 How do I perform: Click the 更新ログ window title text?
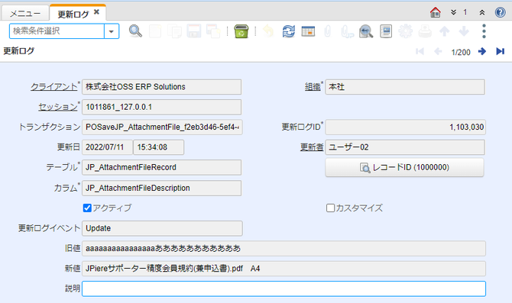coord(18,51)
